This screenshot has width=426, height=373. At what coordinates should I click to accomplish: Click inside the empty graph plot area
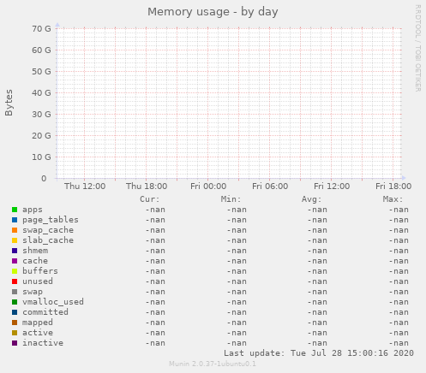pos(229,103)
